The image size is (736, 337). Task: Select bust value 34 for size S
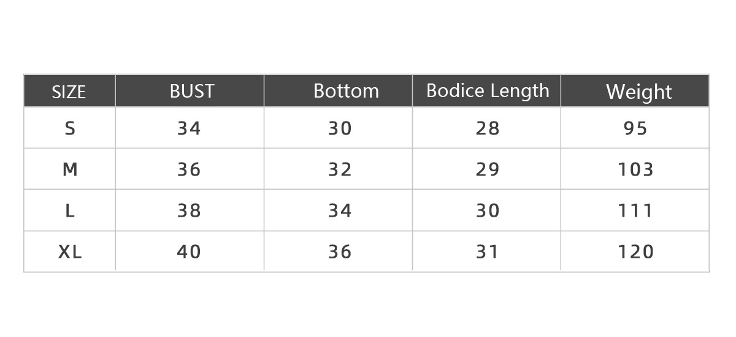[189, 128]
